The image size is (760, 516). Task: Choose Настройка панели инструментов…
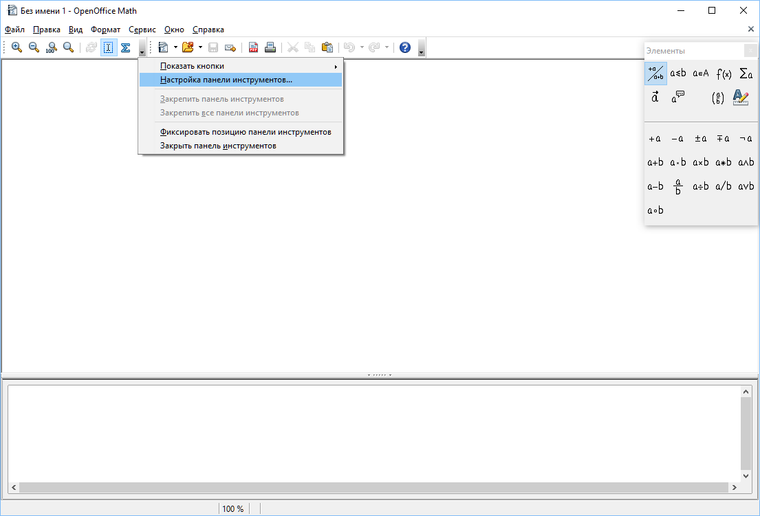click(x=241, y=80)
